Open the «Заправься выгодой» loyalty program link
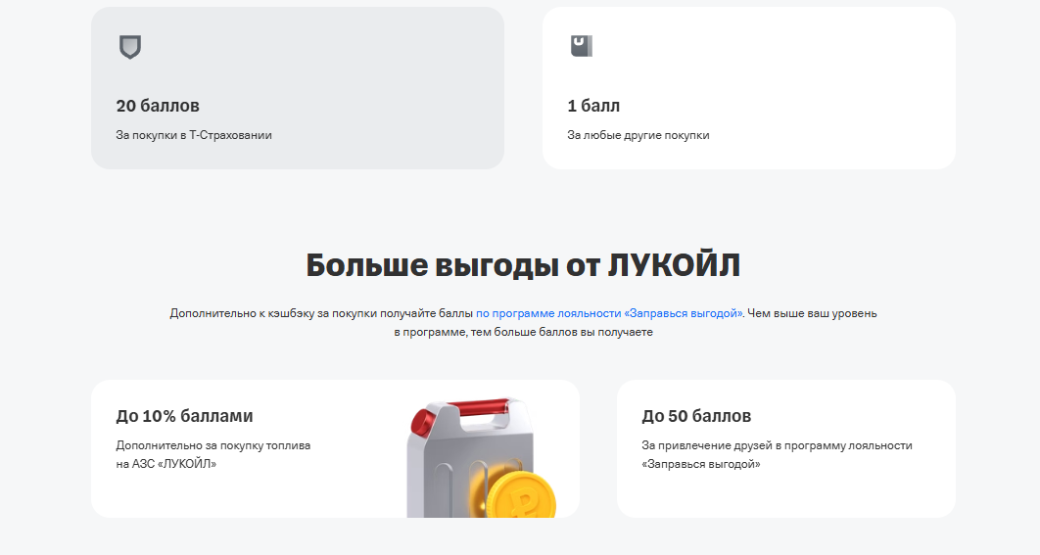Image resolution: width=1040 pixels, height=555 pixels. pos(609,313)
